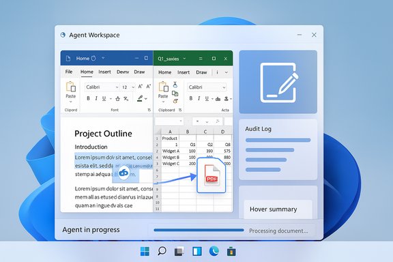
Task: Open the font size 12 dropdown in Word
Action: pos(133,87)
